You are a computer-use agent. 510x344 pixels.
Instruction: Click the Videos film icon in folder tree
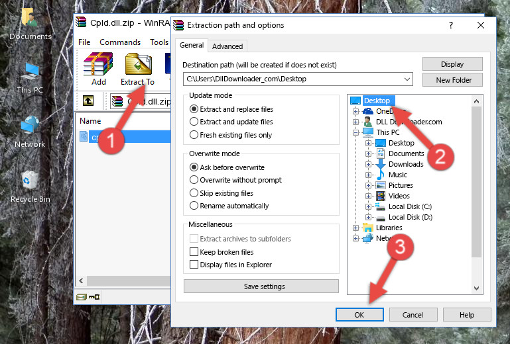[x=381, y=196]
